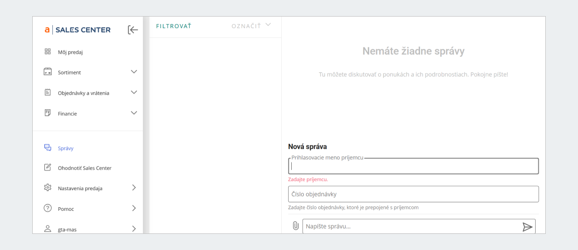The image size is (578, 250).
Task: Expand the Objednávky a vrátenia chevron
Action: (134, 93)
